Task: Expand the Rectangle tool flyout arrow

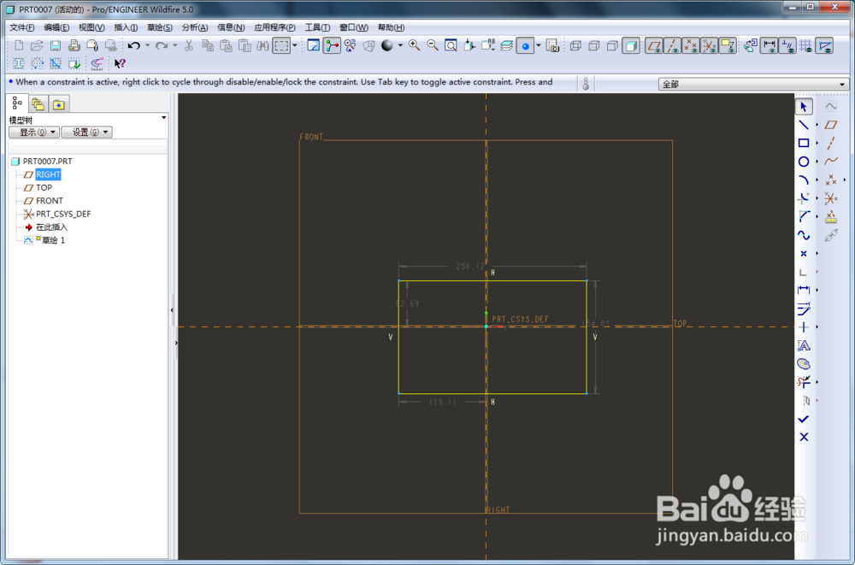Action: coord(817,143)
